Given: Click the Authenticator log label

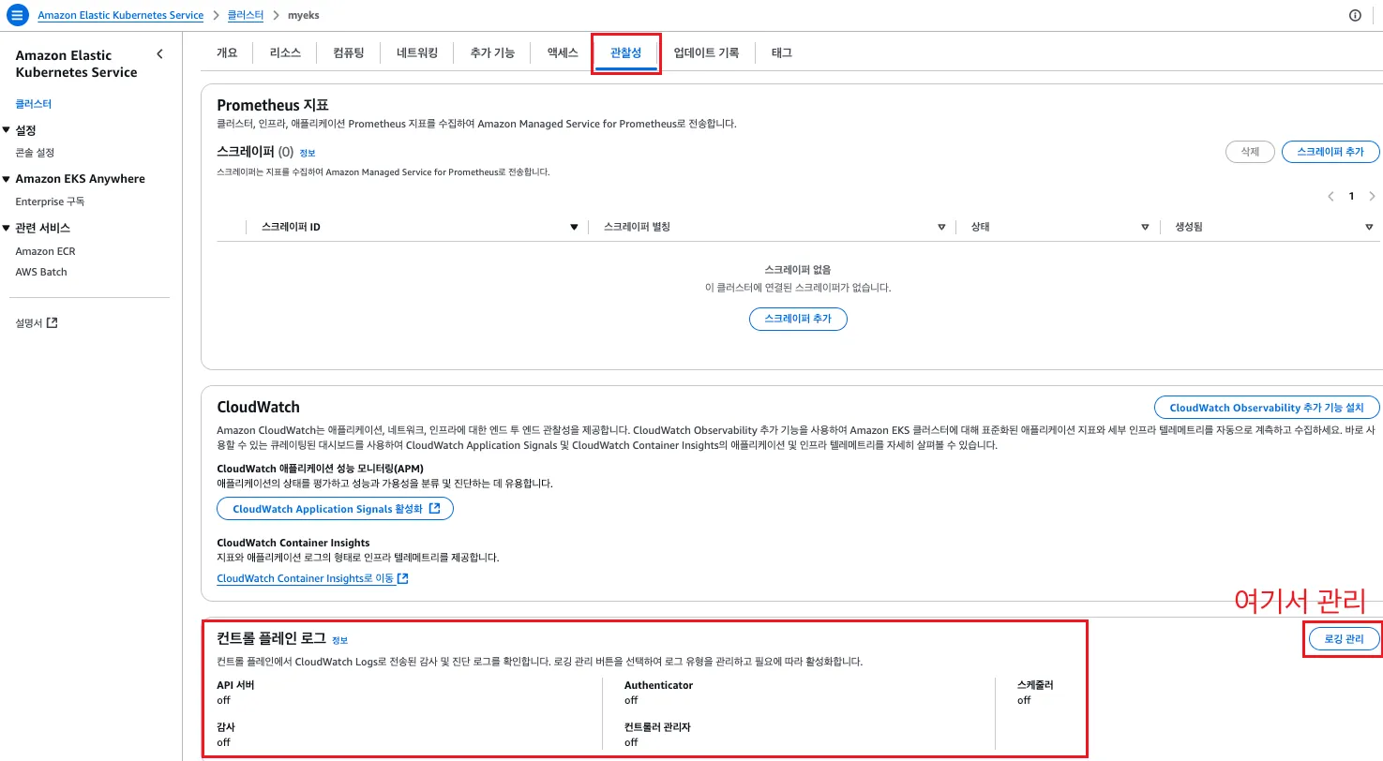Looking at the screenshot, I should pos(658,685).
